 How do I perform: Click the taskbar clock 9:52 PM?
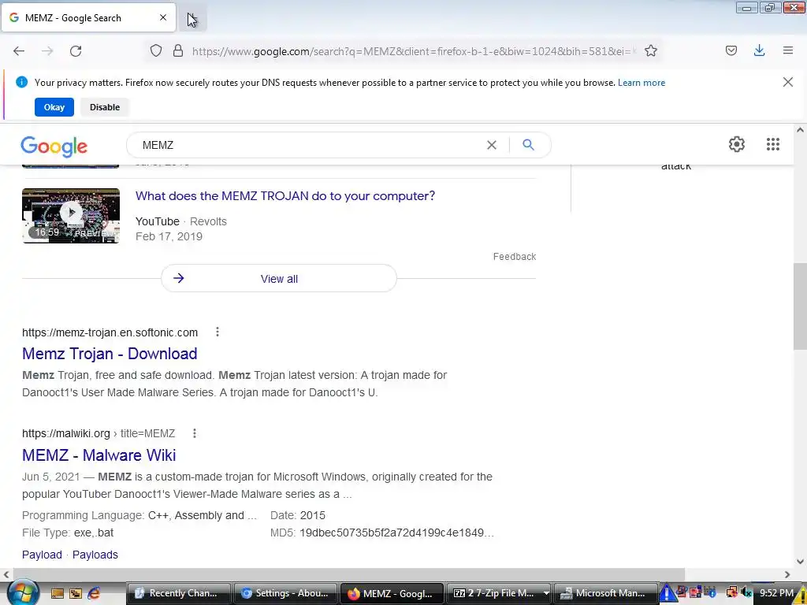776,592
